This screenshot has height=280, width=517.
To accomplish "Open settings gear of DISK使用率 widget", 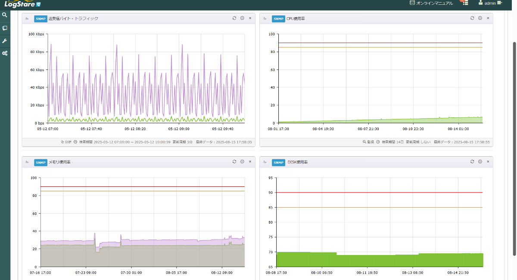I will click(480, 162).
